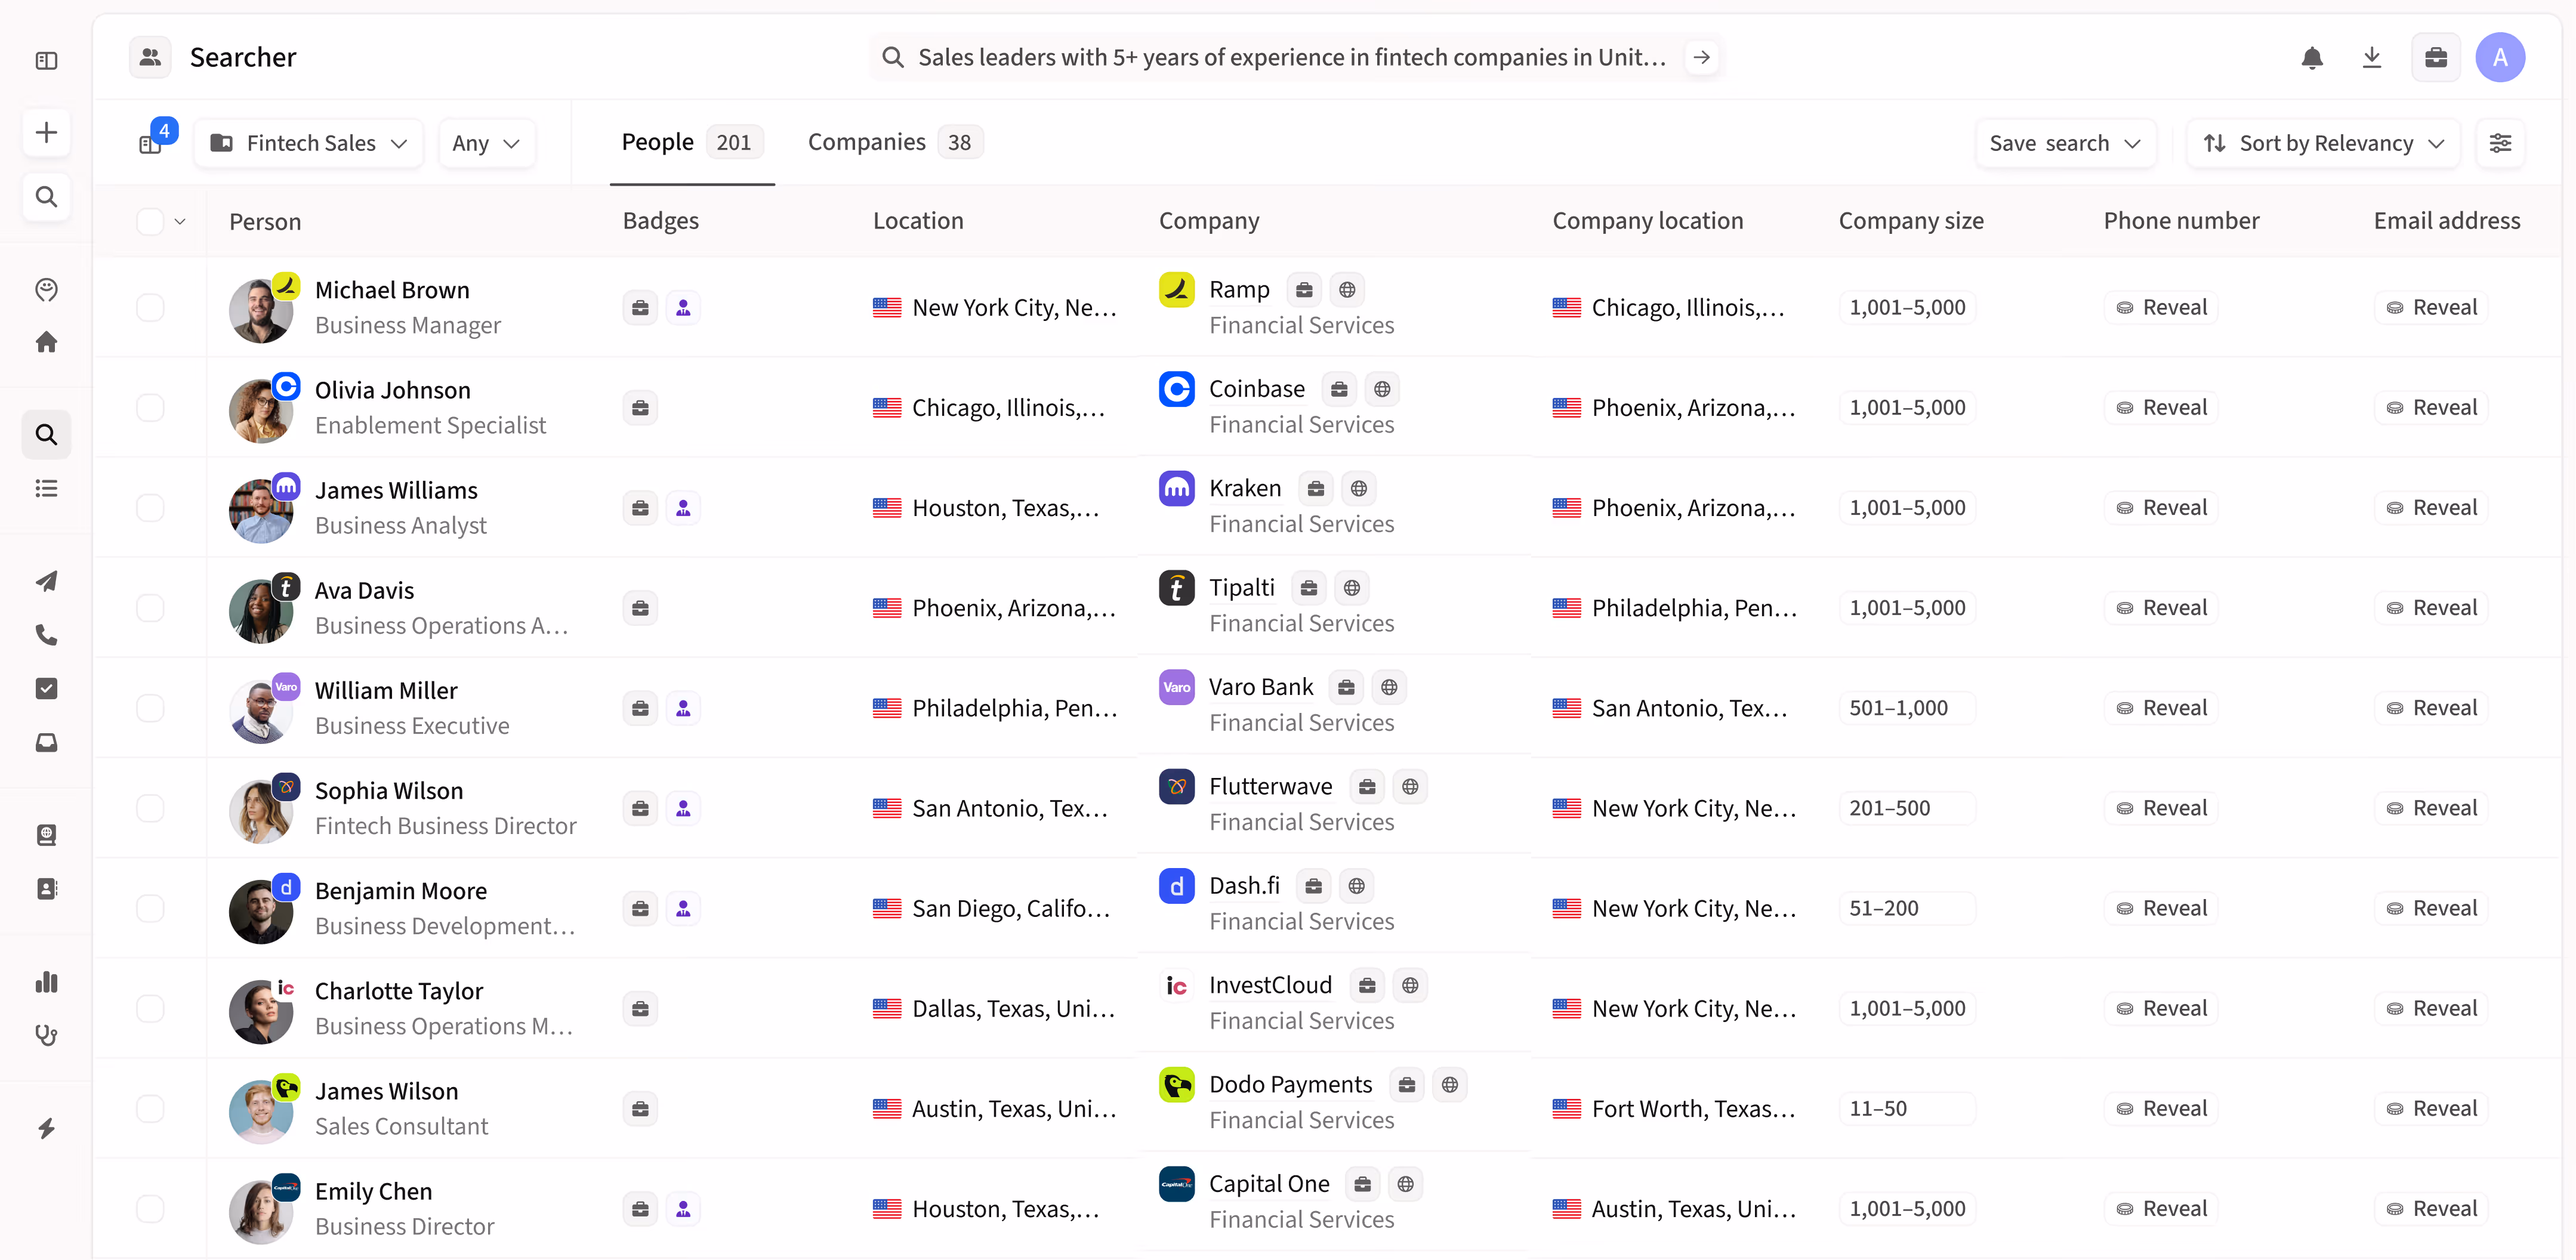The width and height of the screenshot is (2576, 1260).
Task: Open the user avatar A menu
Action: tap(2499, 58)
